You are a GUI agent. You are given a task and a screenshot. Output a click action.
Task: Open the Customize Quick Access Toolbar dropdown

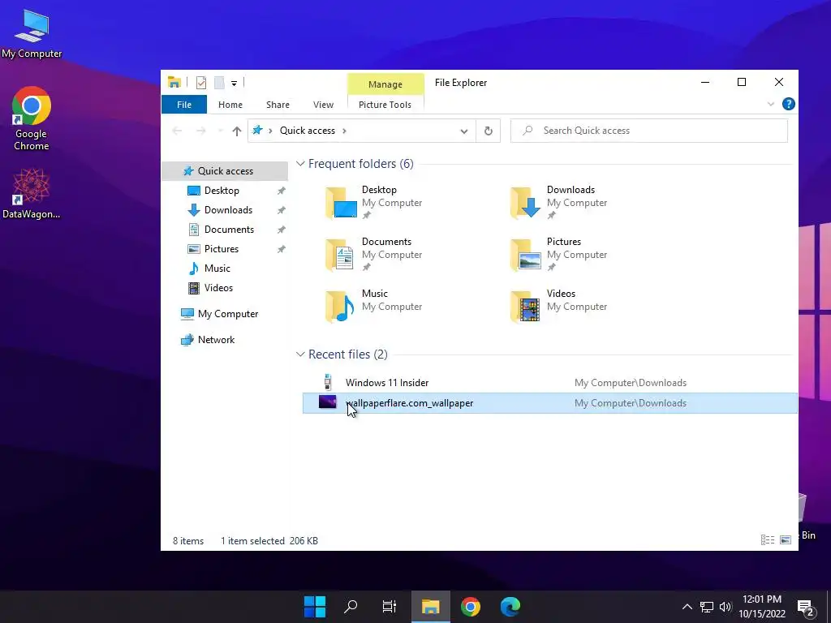[x=234, y=84]
